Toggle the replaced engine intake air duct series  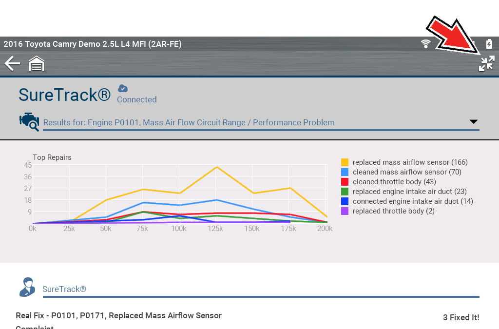click(x=409, y=192)
